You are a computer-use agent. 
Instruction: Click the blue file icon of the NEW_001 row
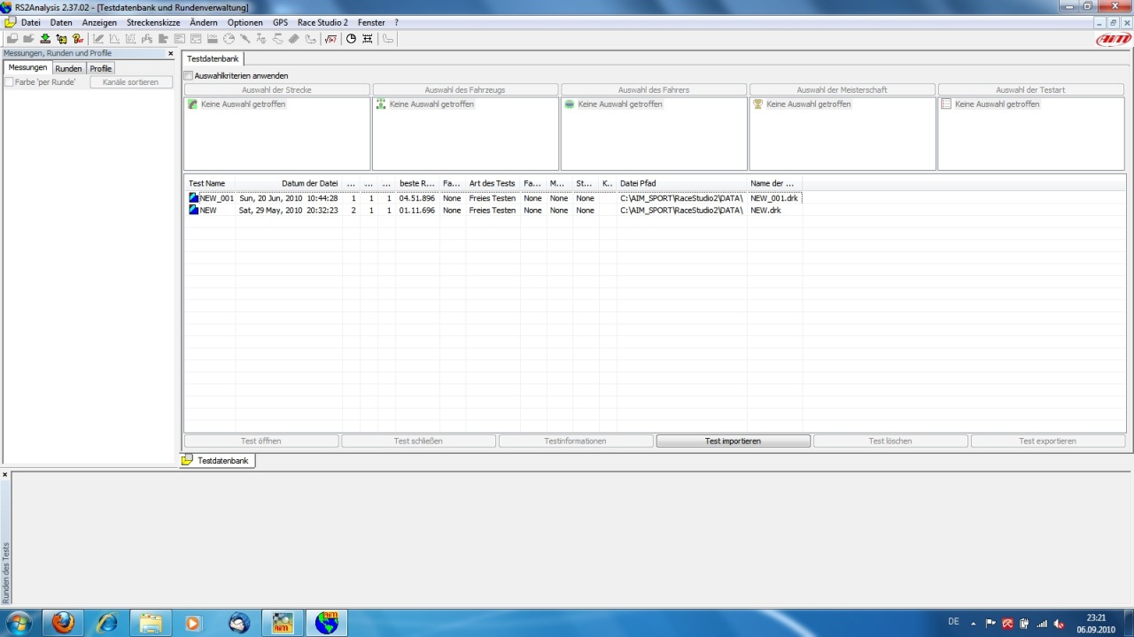pos(193,198)
